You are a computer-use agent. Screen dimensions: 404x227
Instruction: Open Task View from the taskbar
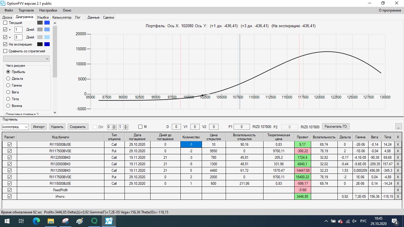pyautogui.click(x=21, y=221)
